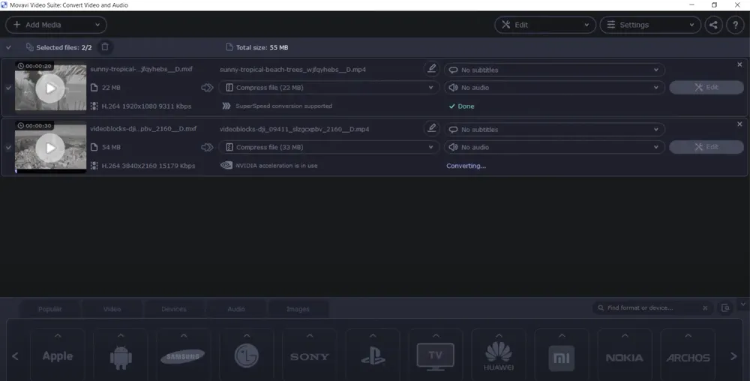Click the convert arrow icon on sunny-tropical row
This screenshot has width=750, height=381.
click(x=207, y=88)
